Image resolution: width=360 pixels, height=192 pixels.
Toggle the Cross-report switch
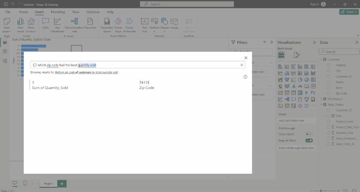point(309,134)
